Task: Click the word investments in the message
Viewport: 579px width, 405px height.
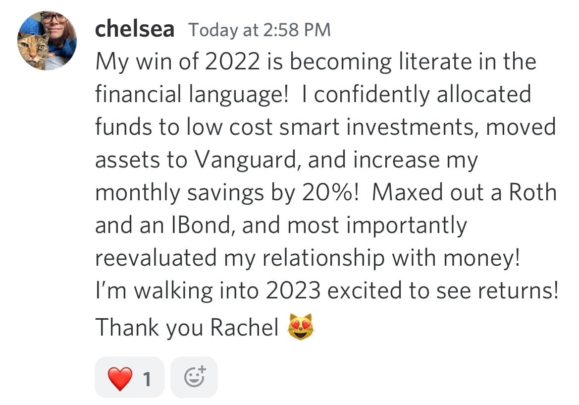Action: [x=413, y=127]
